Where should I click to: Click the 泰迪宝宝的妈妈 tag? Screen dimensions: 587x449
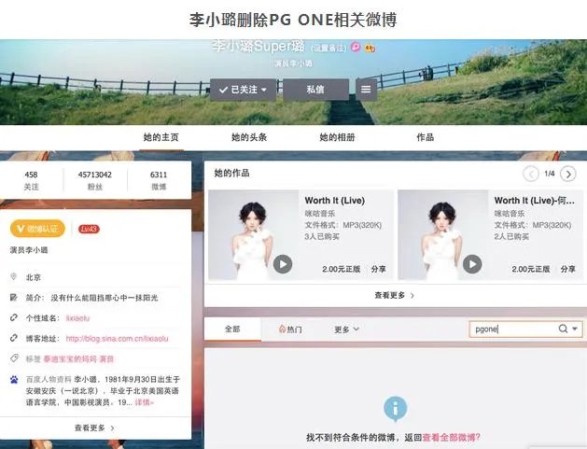(70, 358)
